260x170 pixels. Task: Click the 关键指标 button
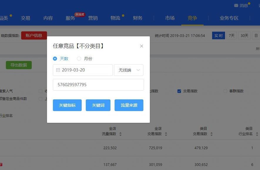pyautogui.click(x=67, y=105)
